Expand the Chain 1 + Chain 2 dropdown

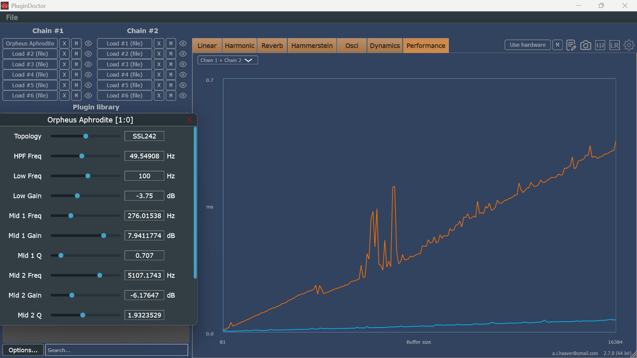[x=228, y=60]
